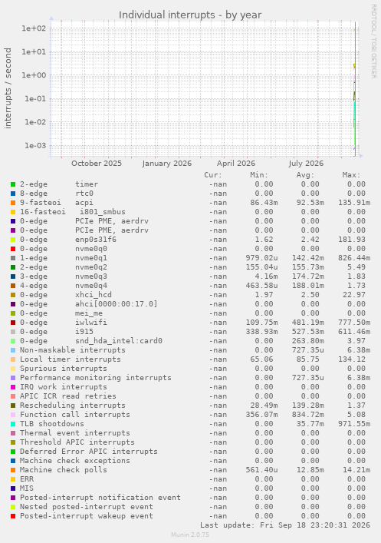381x543 pixels.
Task: Select the Rescheduling interrupts legend label
Action: (73, 406)
